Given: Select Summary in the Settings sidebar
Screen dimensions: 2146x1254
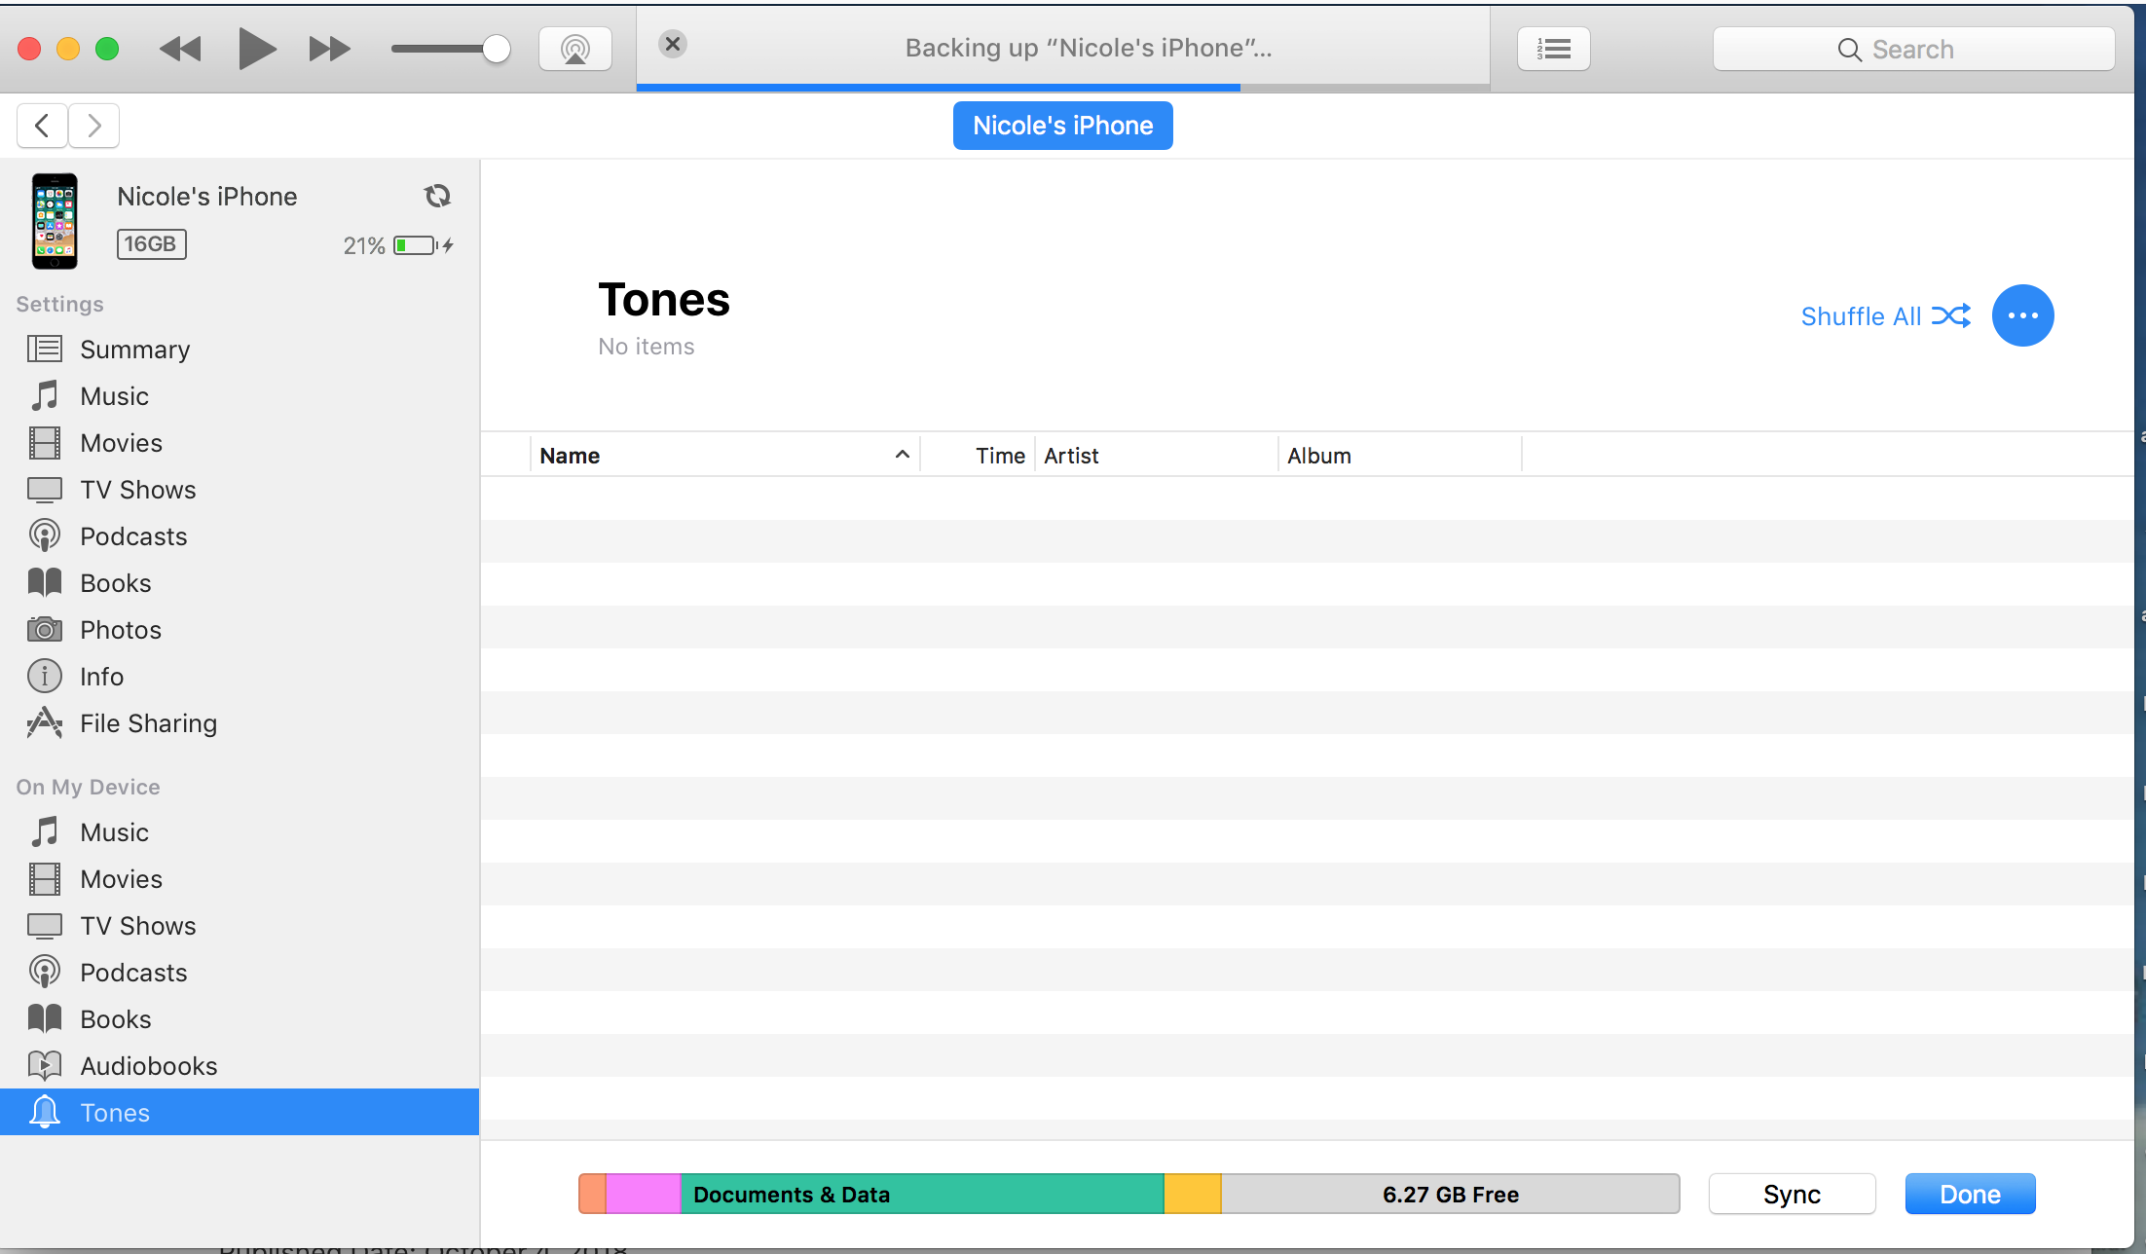Looking at the screenshot, I should click(134, 350).
